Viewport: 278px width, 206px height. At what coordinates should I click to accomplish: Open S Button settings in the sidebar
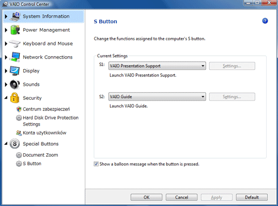(32, 163)
